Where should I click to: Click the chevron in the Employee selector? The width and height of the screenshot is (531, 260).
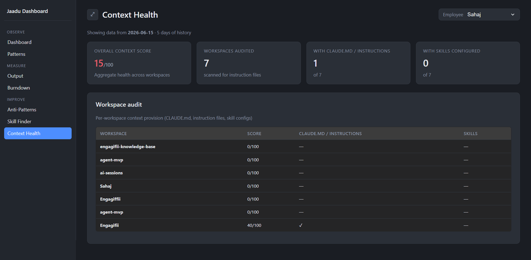(x=513, y=14)
